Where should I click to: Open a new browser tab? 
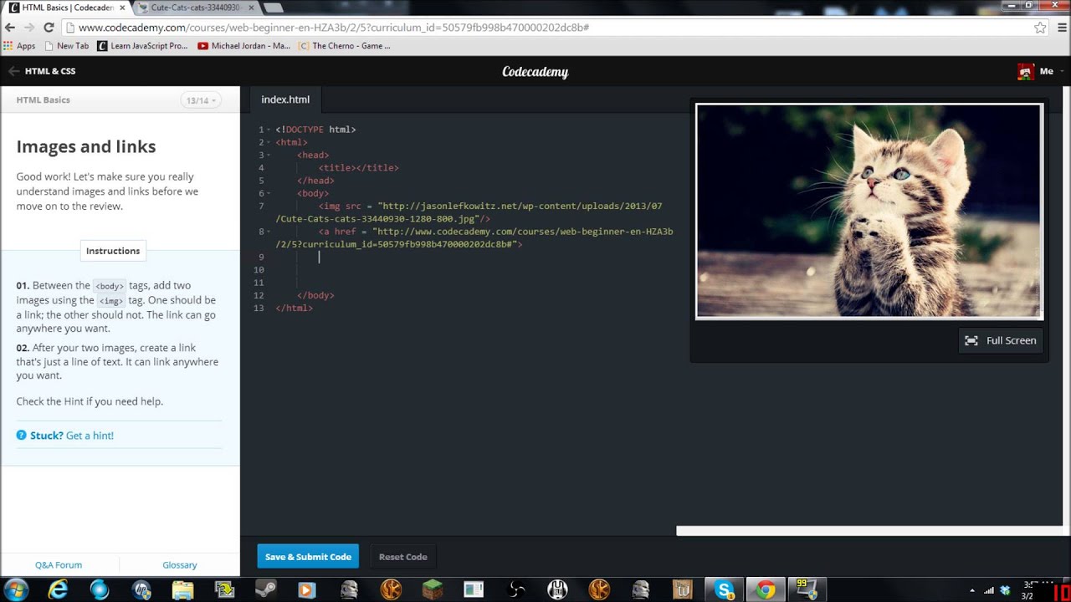(273, 8)
